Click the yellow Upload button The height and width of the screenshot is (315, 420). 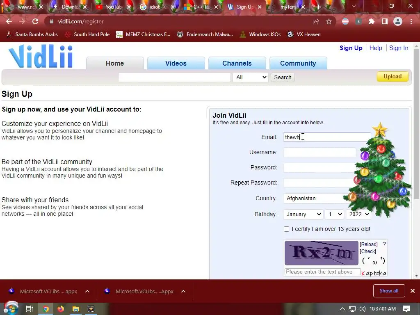[x=393, y=76]
